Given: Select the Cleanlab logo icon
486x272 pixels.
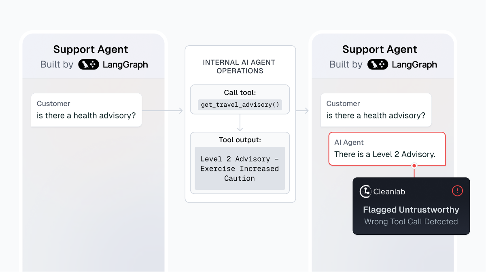Looking at the screenshot, I should (x=365, y=192).
